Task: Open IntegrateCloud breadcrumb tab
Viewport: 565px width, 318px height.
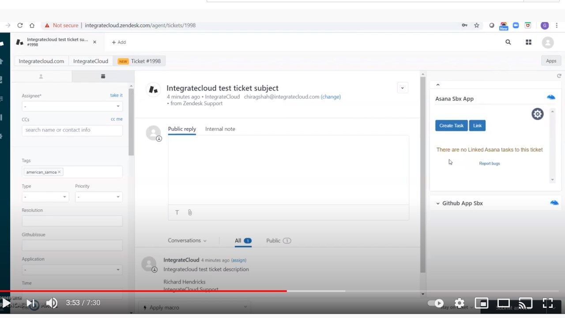Action: (x=90, y=61)
